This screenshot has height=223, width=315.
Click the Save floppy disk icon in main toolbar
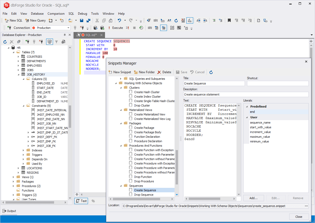tap(82, 20)
